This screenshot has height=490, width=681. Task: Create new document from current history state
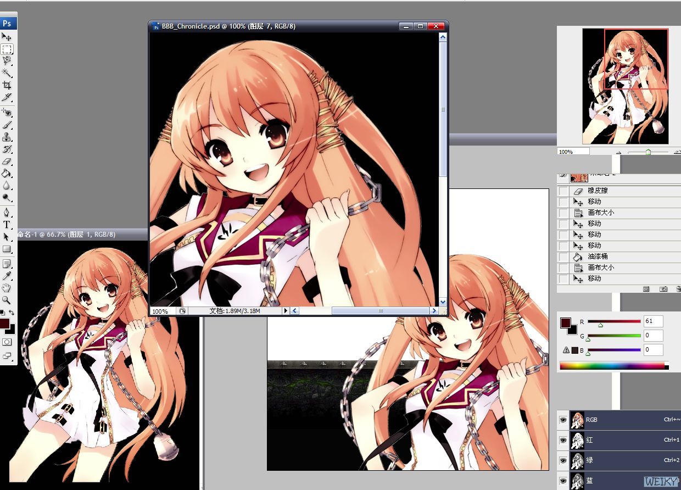pos(646,288)
